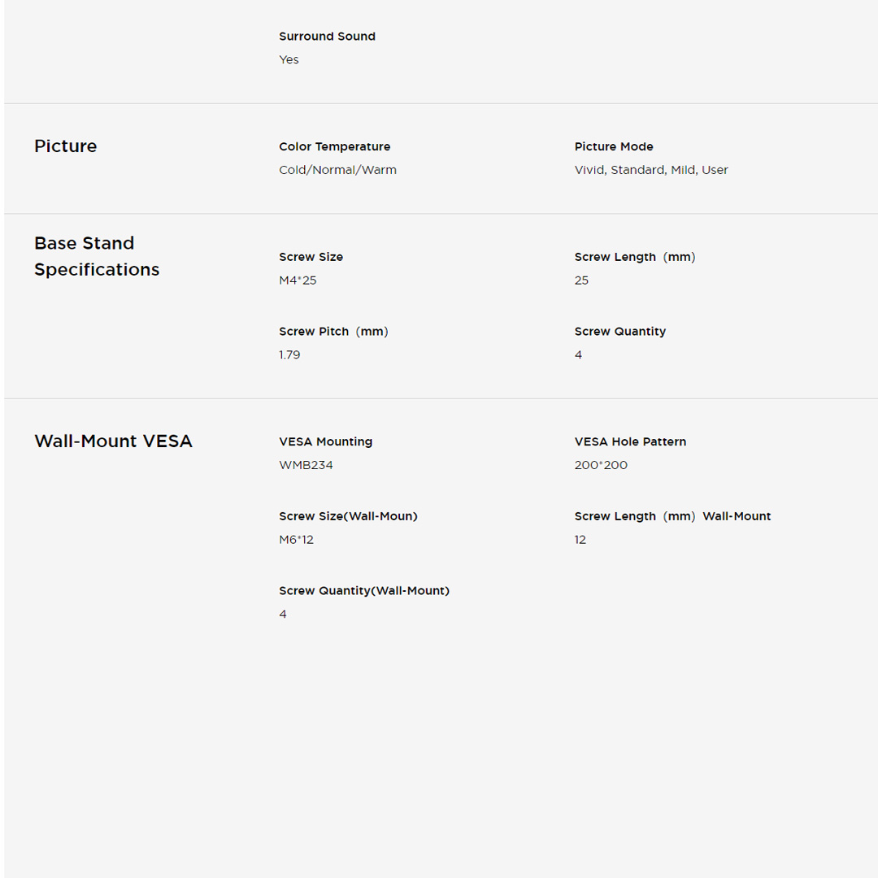
Task: Select the 1.79 screw pitch value
Action: (289, 355)
